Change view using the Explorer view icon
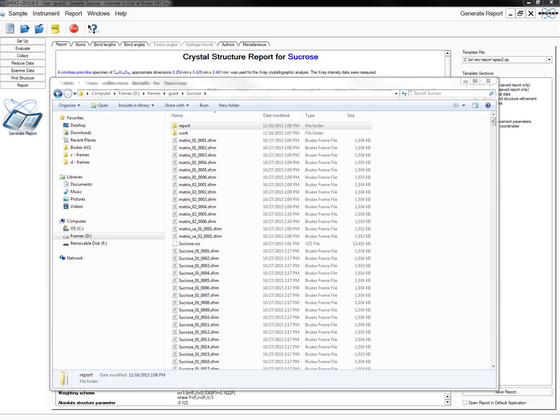560x420 pixels. coord(456,105)
